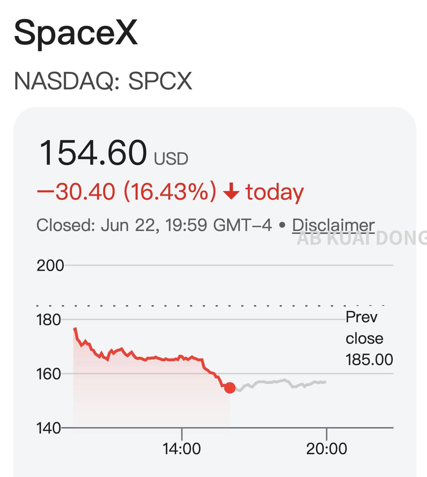Screen dimensions: 427x477
Task: Click the 200 price axis label
Action: click(x=50, y=266)
